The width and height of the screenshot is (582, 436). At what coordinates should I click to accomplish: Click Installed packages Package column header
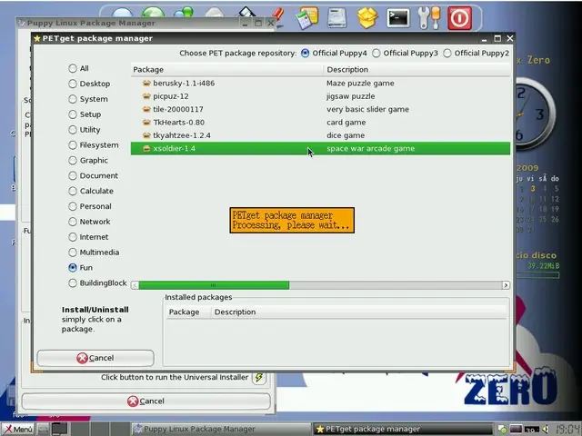188,312
